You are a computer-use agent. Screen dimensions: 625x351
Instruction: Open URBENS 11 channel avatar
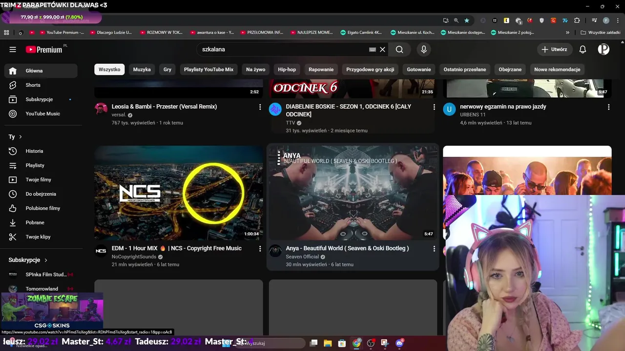click(x=449, y=109)
